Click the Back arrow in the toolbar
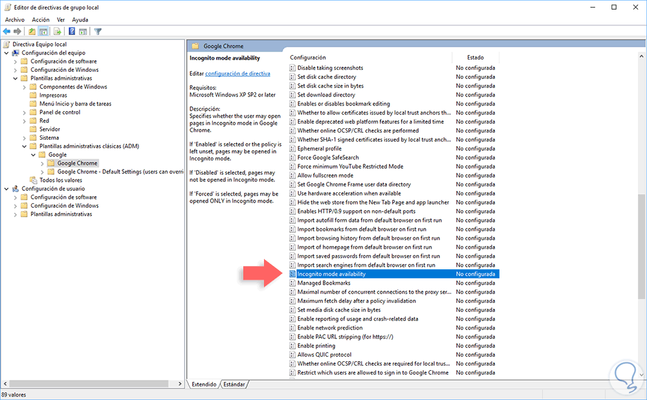 pyautogui.click(x=6, y=31)
